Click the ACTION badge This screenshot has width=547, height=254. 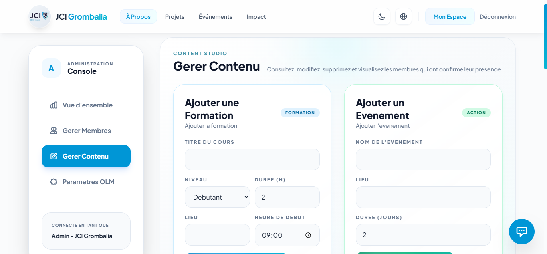476,113
